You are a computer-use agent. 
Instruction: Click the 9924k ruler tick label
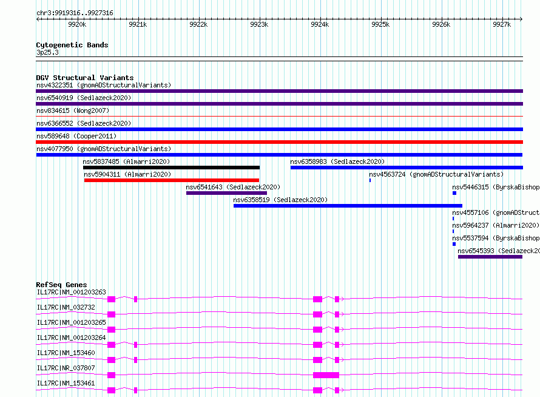(320, 24)
